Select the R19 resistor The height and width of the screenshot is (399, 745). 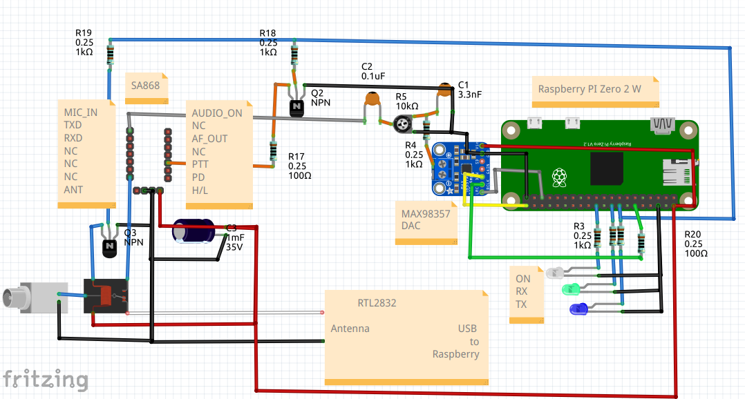110,55
